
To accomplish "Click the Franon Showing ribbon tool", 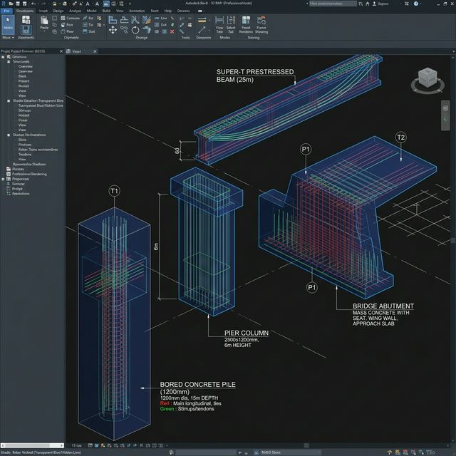I will [x=261, y=24].
